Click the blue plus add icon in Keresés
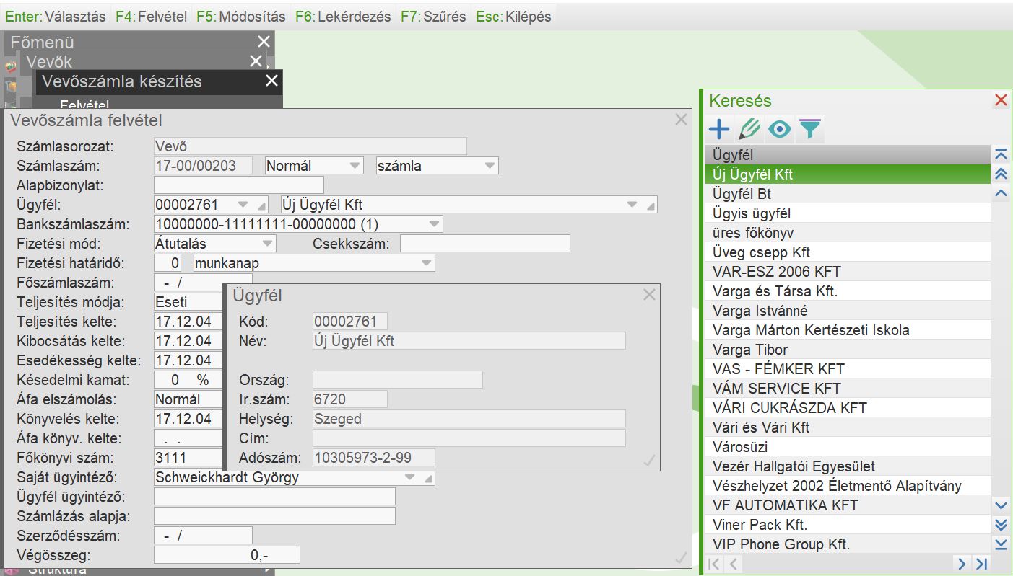This screenshot has width=1013, height=576. pos(718,130)
